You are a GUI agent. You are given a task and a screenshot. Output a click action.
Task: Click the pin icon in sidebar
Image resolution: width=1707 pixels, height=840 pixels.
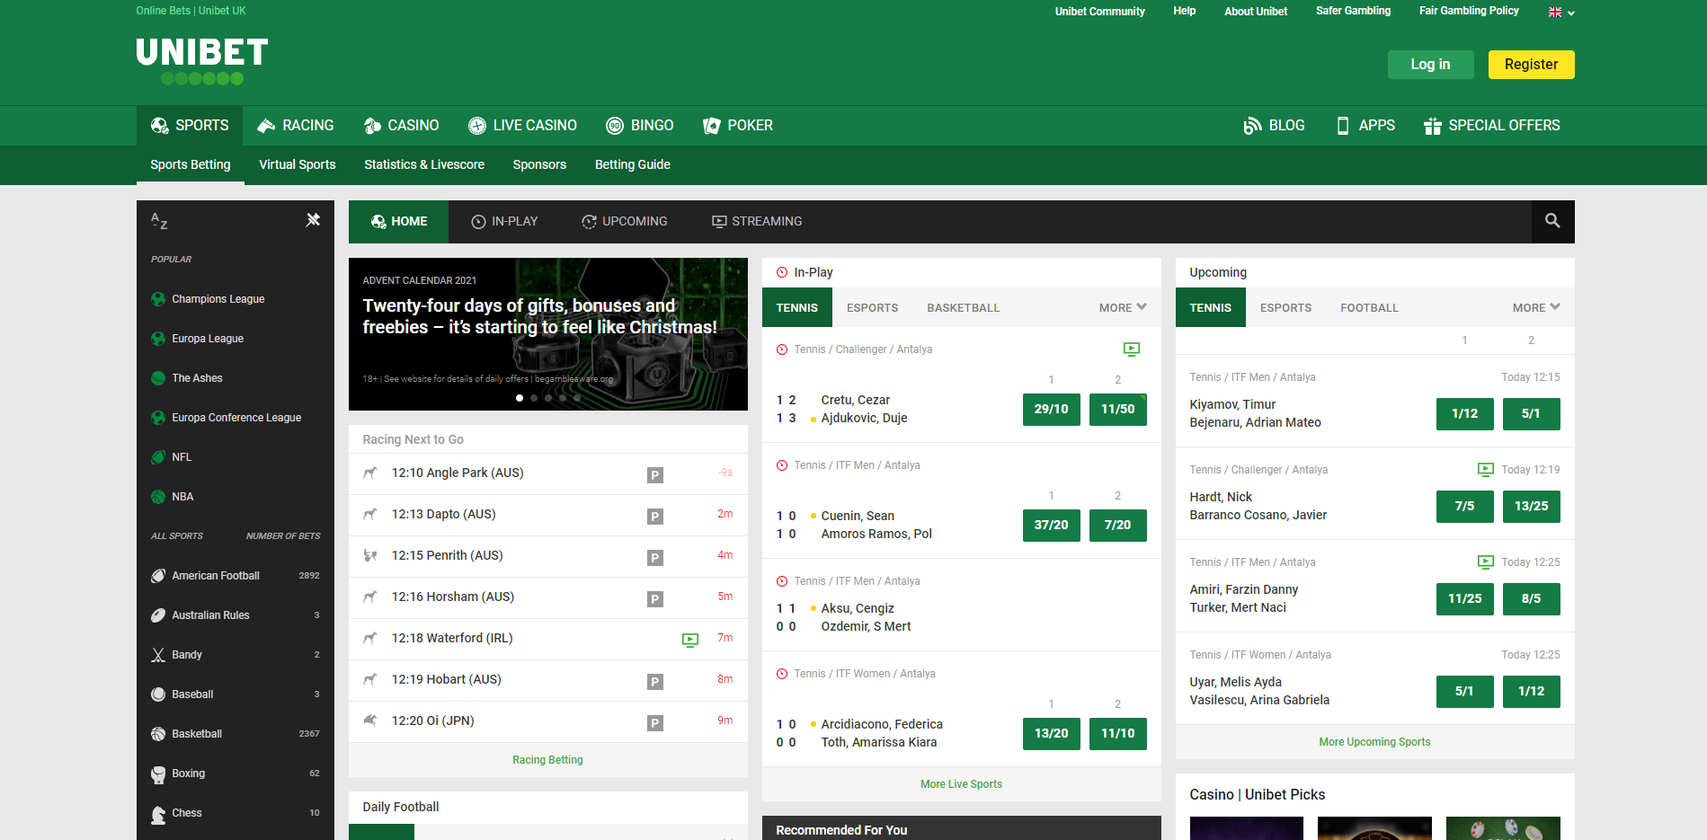coord(313,220)
